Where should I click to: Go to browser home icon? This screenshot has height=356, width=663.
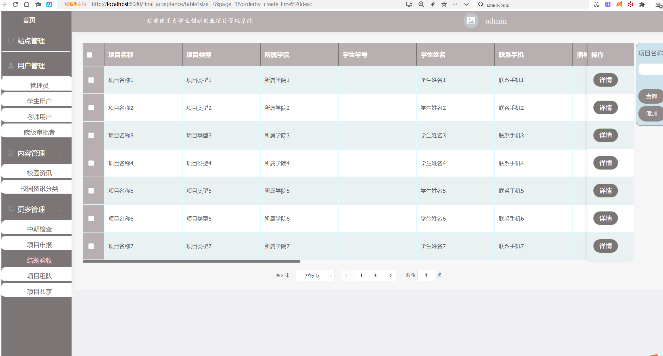click(x=26, y=4)
